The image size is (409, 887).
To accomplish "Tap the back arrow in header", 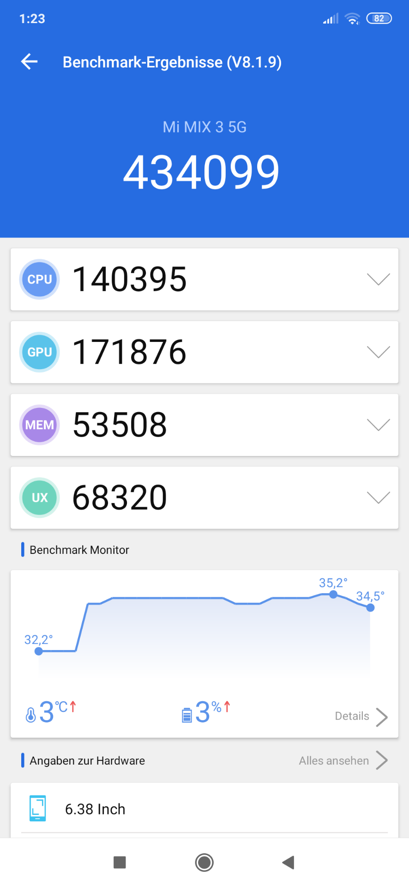I will pyautogui.click(x=29, y=61).
